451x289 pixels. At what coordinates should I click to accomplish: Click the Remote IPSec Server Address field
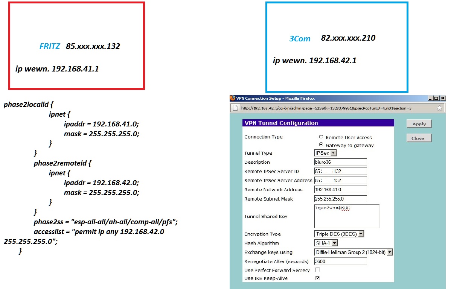[x=341, y=180]
